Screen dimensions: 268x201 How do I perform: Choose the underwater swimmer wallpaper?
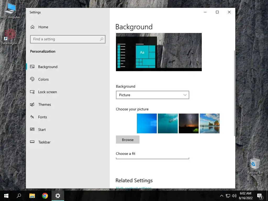168,124
